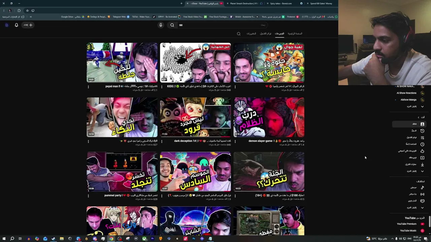Click the sidebar scrollbar thumb

click(x=429, y=222)
